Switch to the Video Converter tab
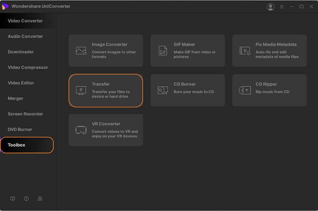 (x=25, y=21)
